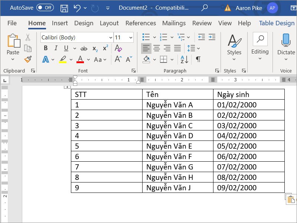297x223 pixels.
Task: Toggle underline formatting
Action: pos(66,48)
